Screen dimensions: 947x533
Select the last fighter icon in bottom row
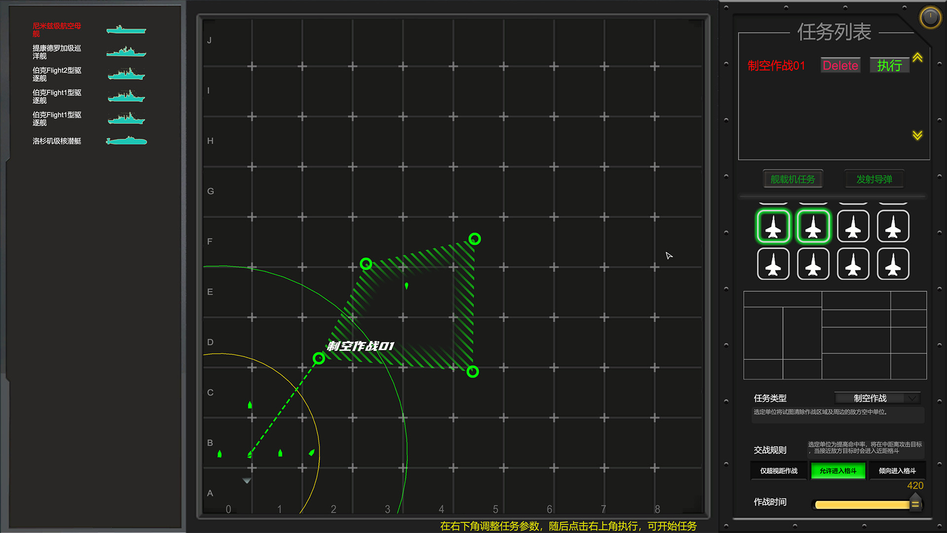[x=893, y=264]
